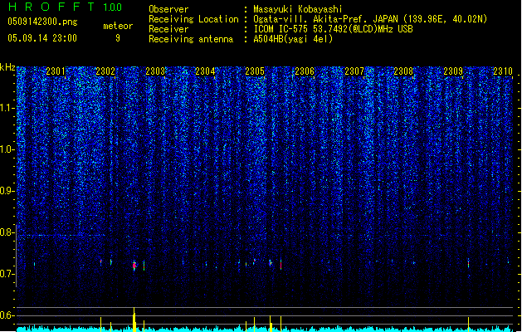Select the Ogata-vill. Akita-Pref. JAPAN location text

(x=370, y=19)
